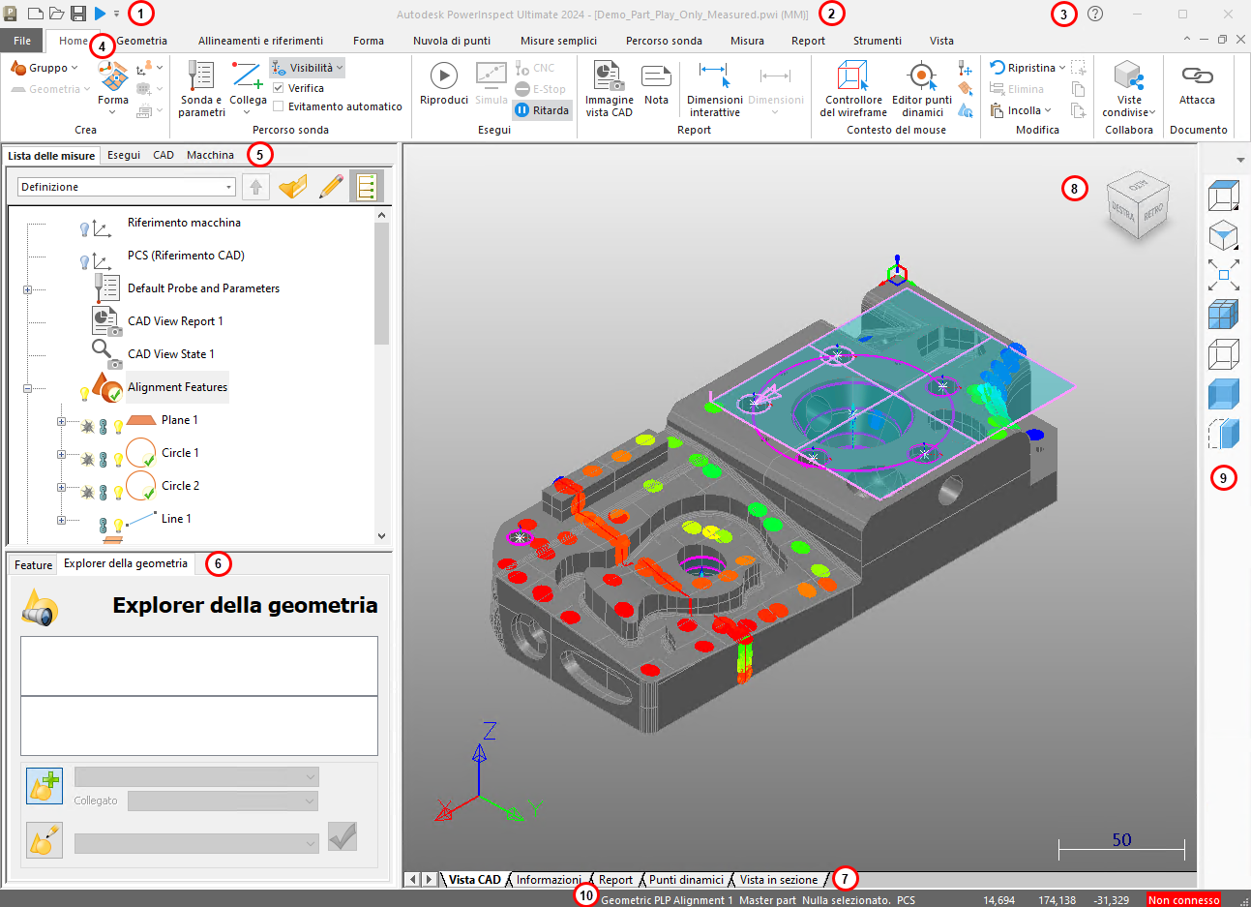
Task: Activate Dimensioni interattive tool
Action: click(714, 89)
